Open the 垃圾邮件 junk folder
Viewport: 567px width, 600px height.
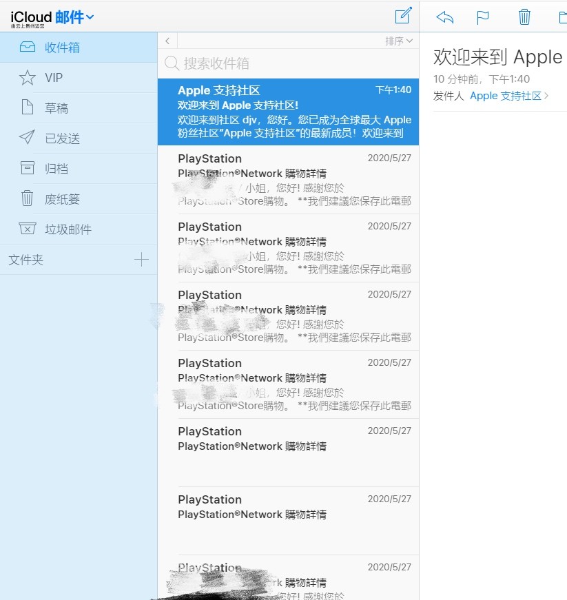coord(79,229)
